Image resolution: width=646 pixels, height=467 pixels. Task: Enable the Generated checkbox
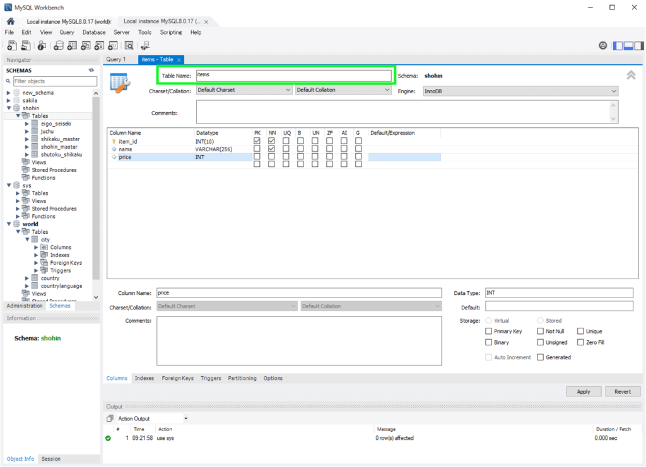[540, 357]
